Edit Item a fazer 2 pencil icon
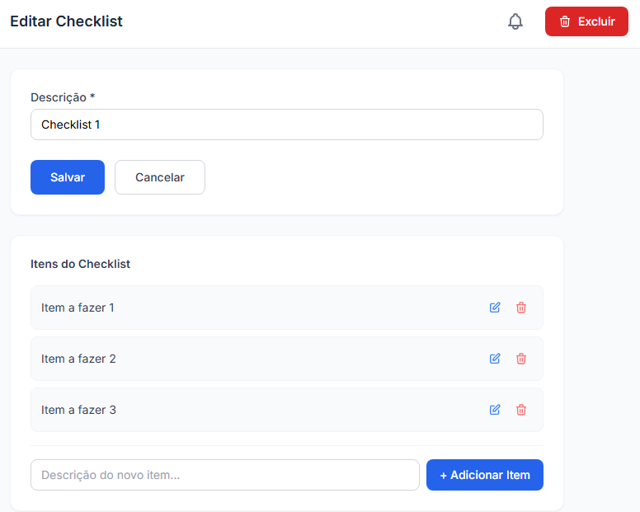The height and width of the screenshot is (512, 640). tap(495, 359)
